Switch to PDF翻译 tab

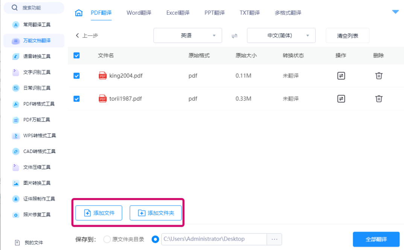click(x=101, y=13)
